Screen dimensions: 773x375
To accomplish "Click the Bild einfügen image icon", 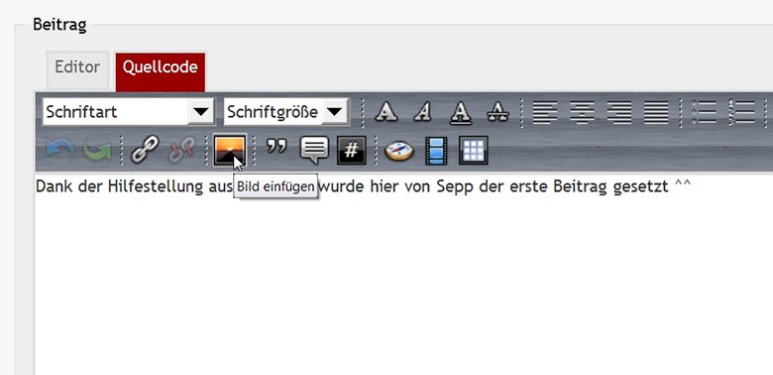I will 230,150.
